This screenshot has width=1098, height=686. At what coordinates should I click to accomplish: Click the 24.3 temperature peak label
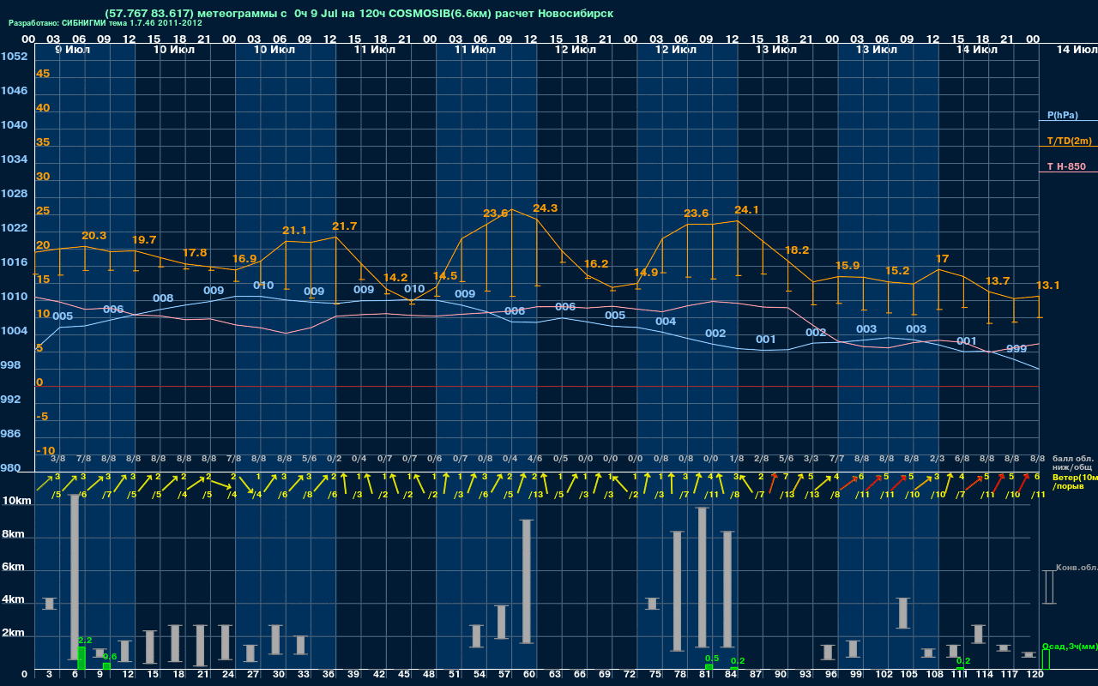point(546,208)
